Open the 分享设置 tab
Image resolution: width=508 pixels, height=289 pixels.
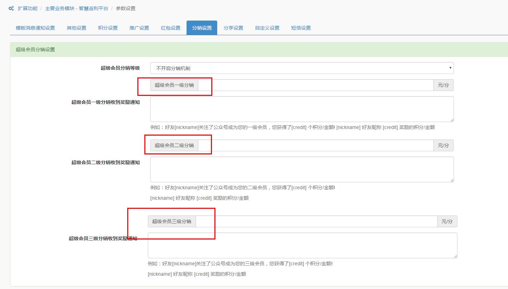pyautogui.click(x=233, y=28)
